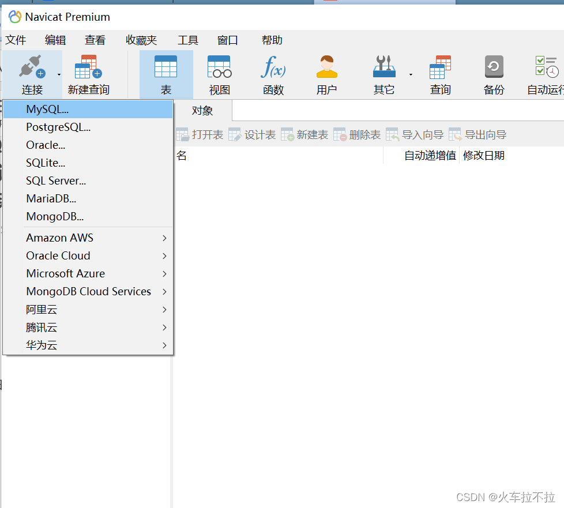
Task: Expand MongoDB Cloud Services submenu
Action: [x=88, y=291]
